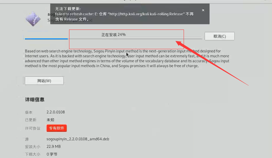Screen dimensions: 272x158
Task: Click the installation progress bar
Action: point(114,39)
